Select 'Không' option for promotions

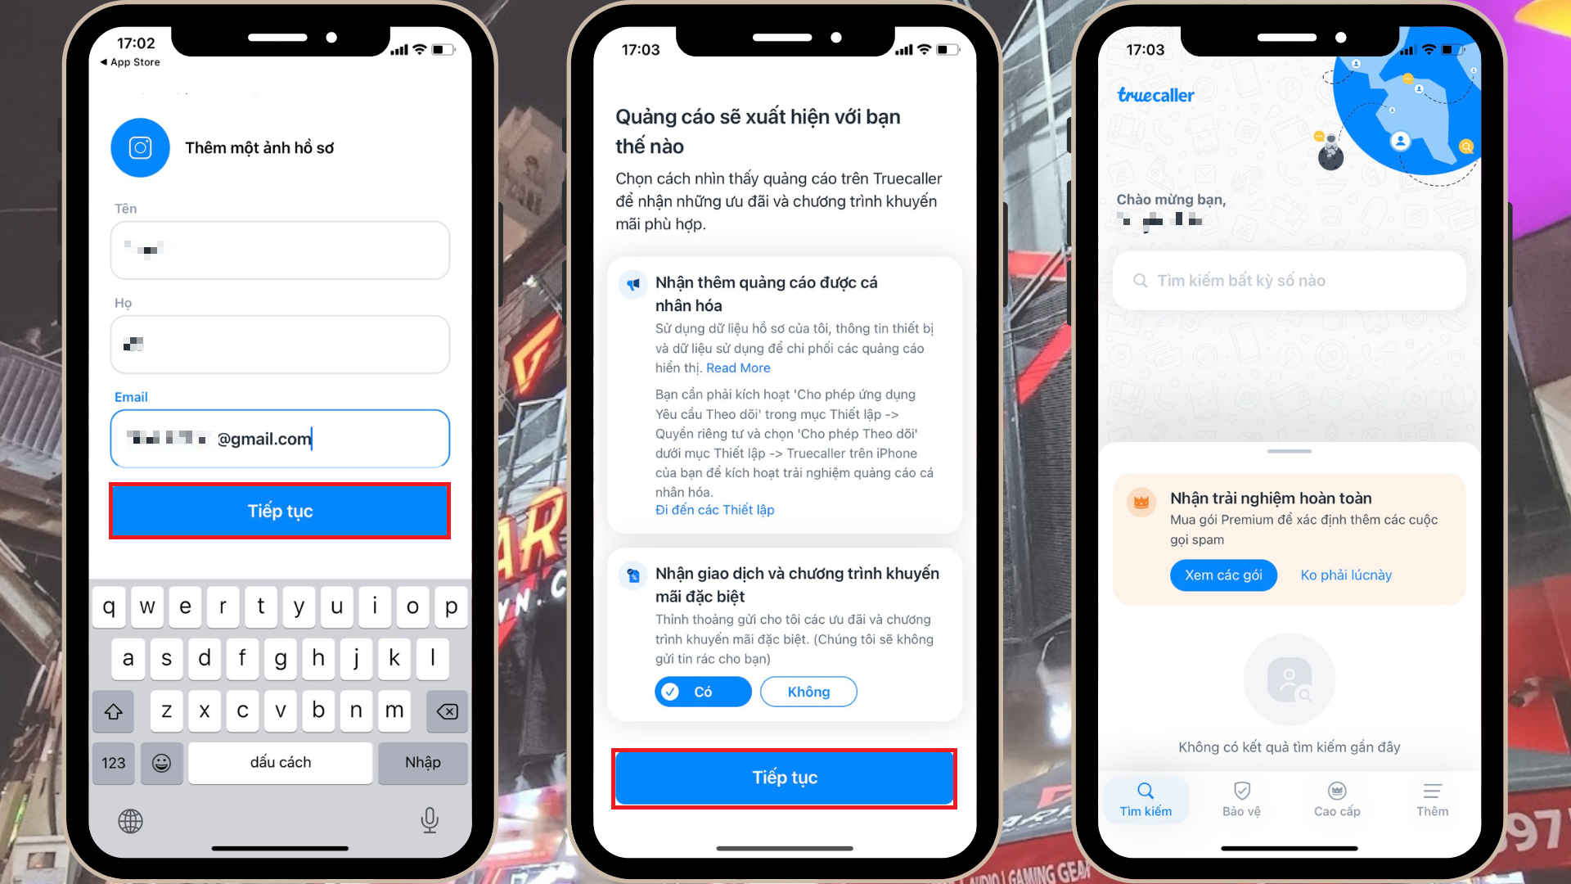pyautogui.click(x=808, y=691)
